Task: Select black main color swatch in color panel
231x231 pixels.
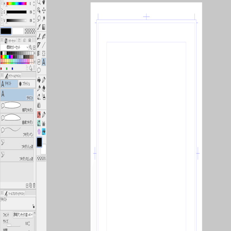Action: [x=6, y=31]
